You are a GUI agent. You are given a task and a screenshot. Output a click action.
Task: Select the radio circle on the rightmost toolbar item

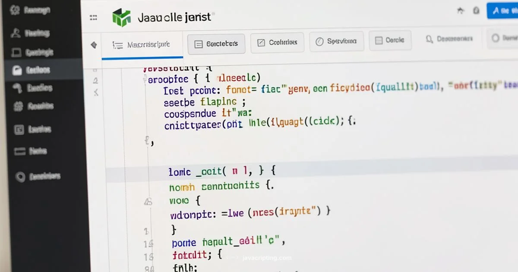(495, 38)
